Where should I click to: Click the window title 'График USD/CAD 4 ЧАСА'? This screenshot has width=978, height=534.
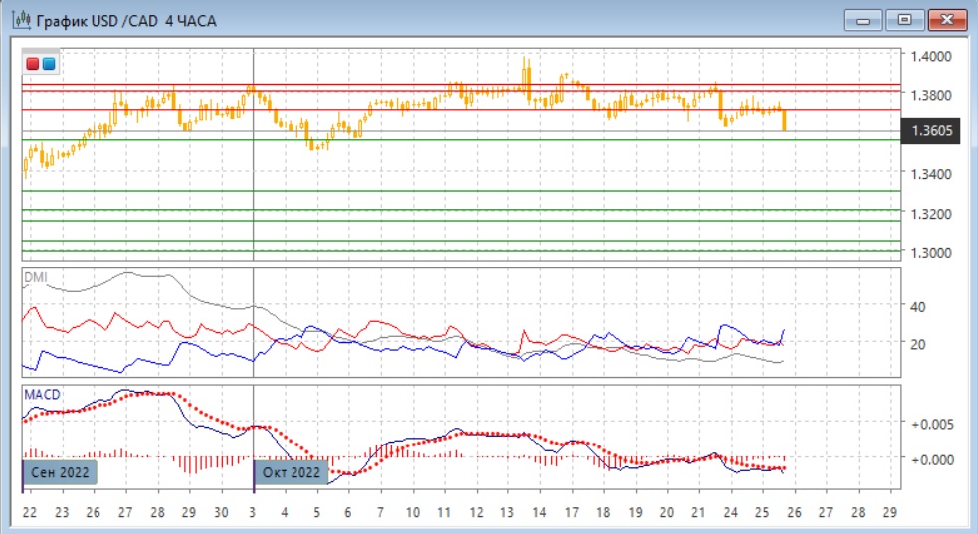pos(124,20)
